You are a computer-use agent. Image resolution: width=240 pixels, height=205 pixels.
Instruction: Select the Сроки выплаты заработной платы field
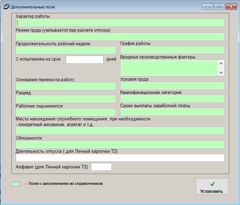172,112
